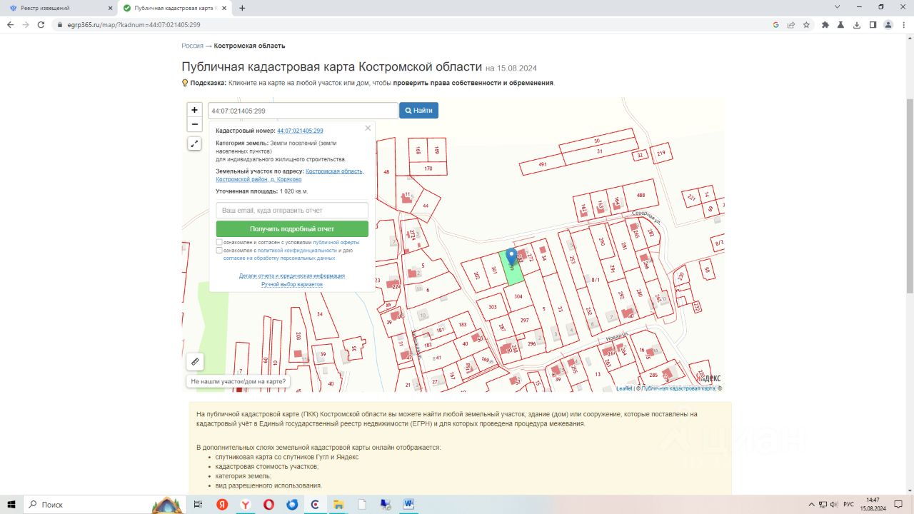Viewport: 914px width, 514px height.
Task: Bookmark this page with the star icon
Action: click(806, 24)
